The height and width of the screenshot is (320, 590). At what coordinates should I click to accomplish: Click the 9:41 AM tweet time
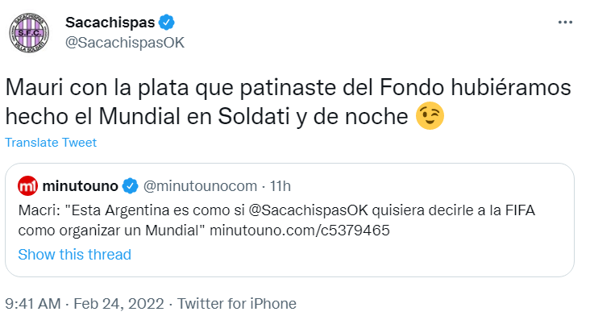click(33, 303)
